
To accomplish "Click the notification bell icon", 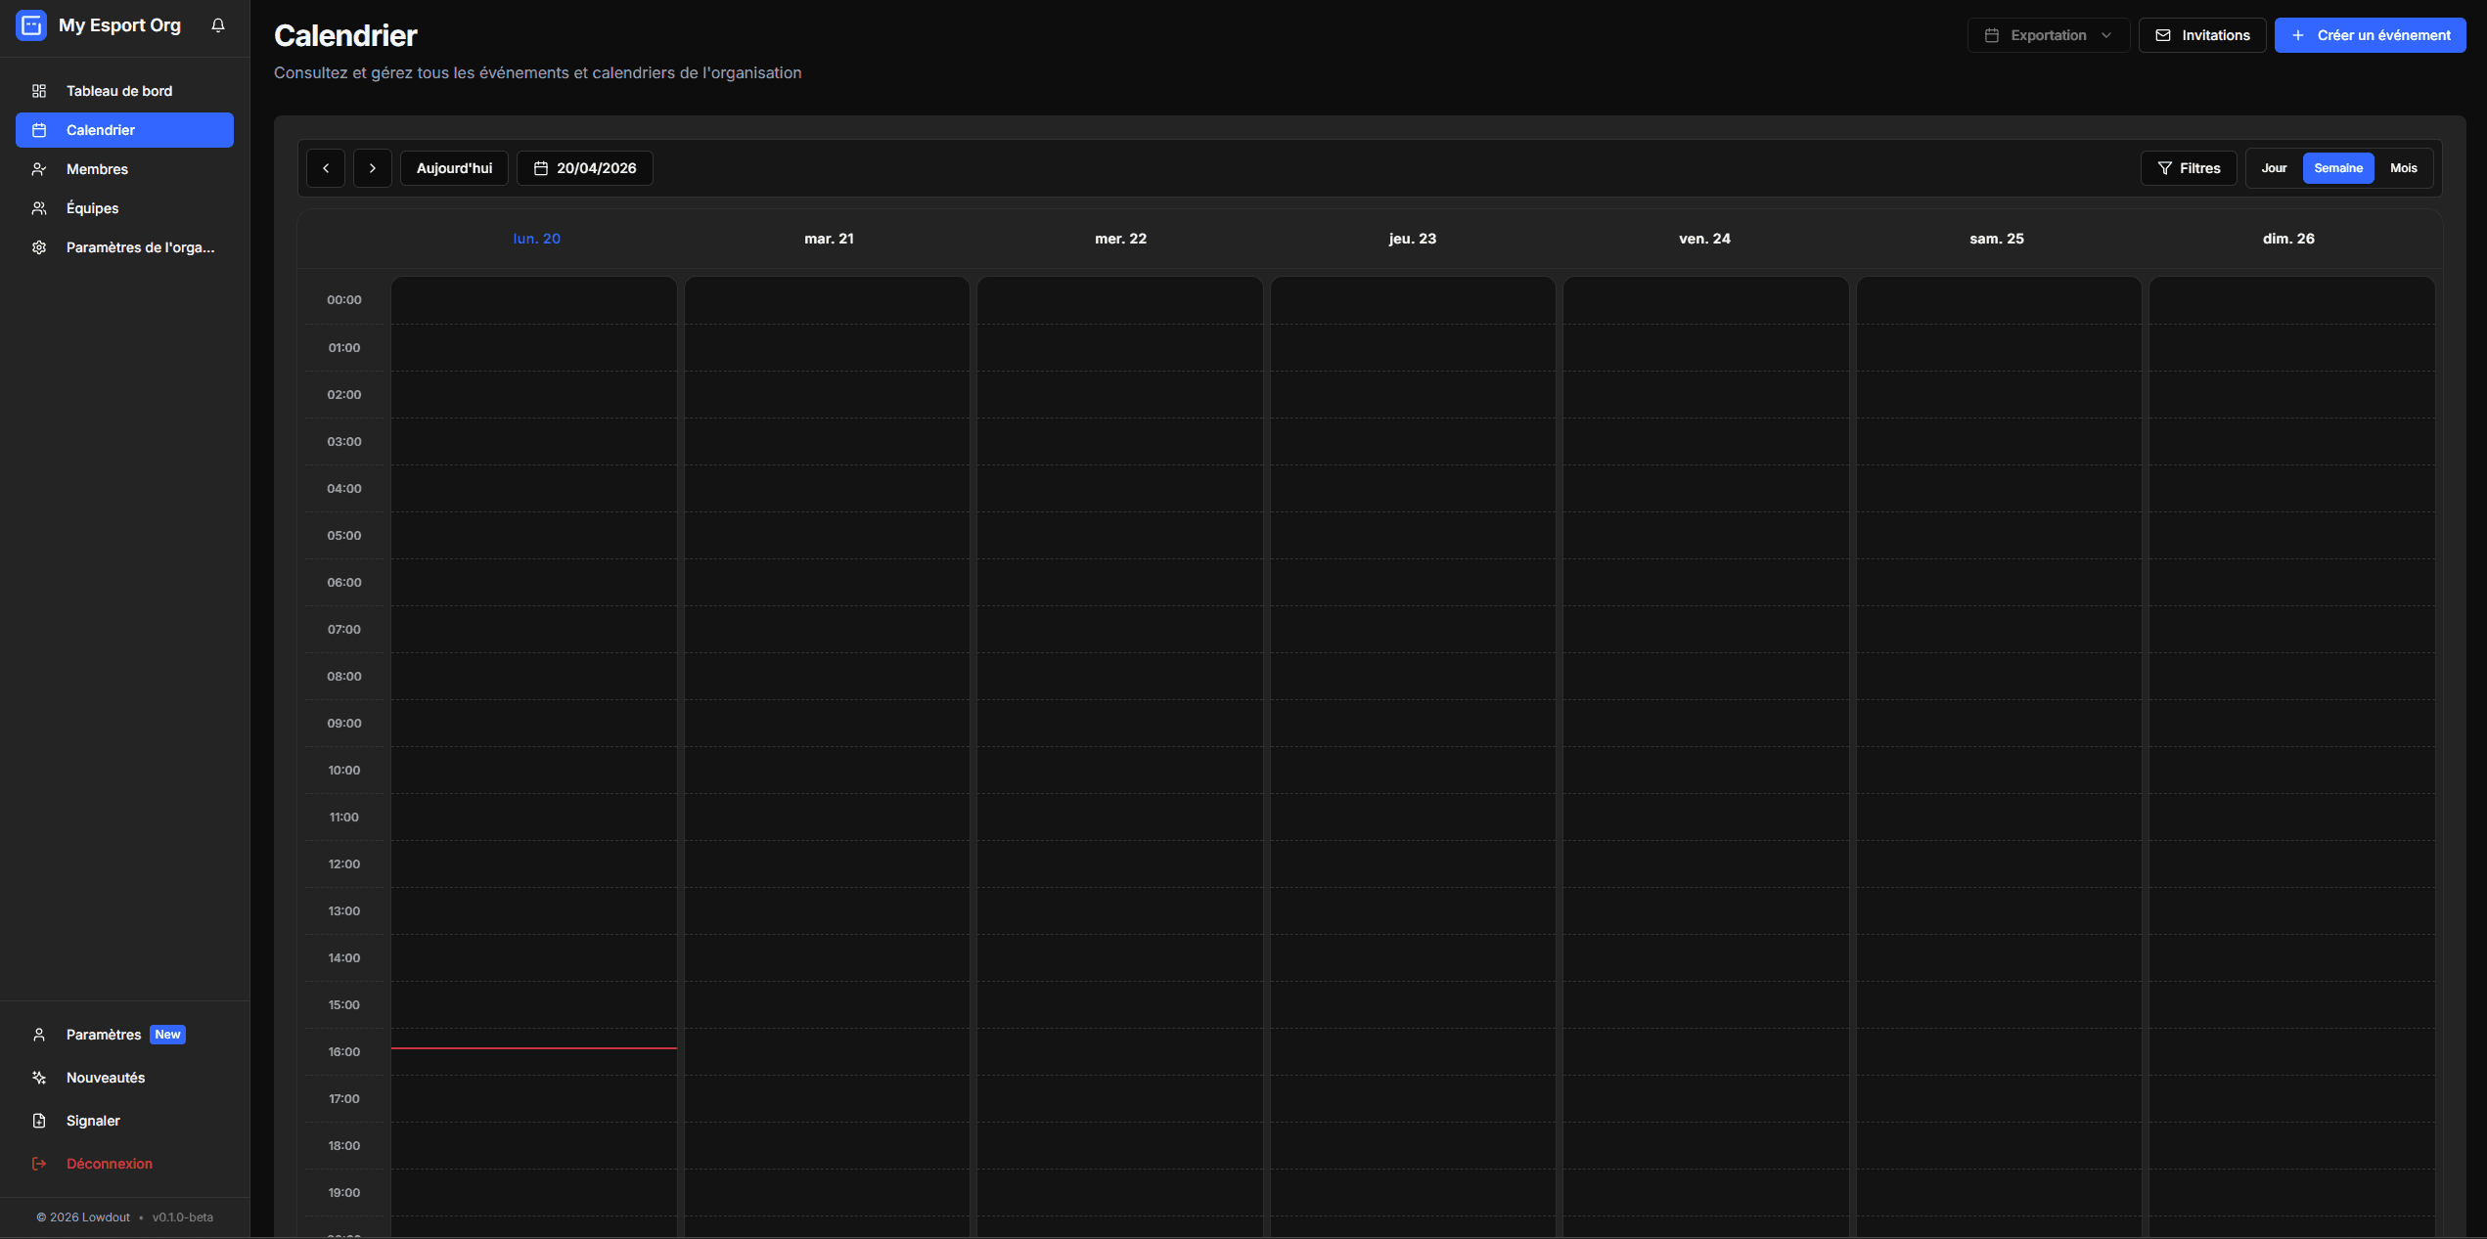I will (x=218, y=25).
